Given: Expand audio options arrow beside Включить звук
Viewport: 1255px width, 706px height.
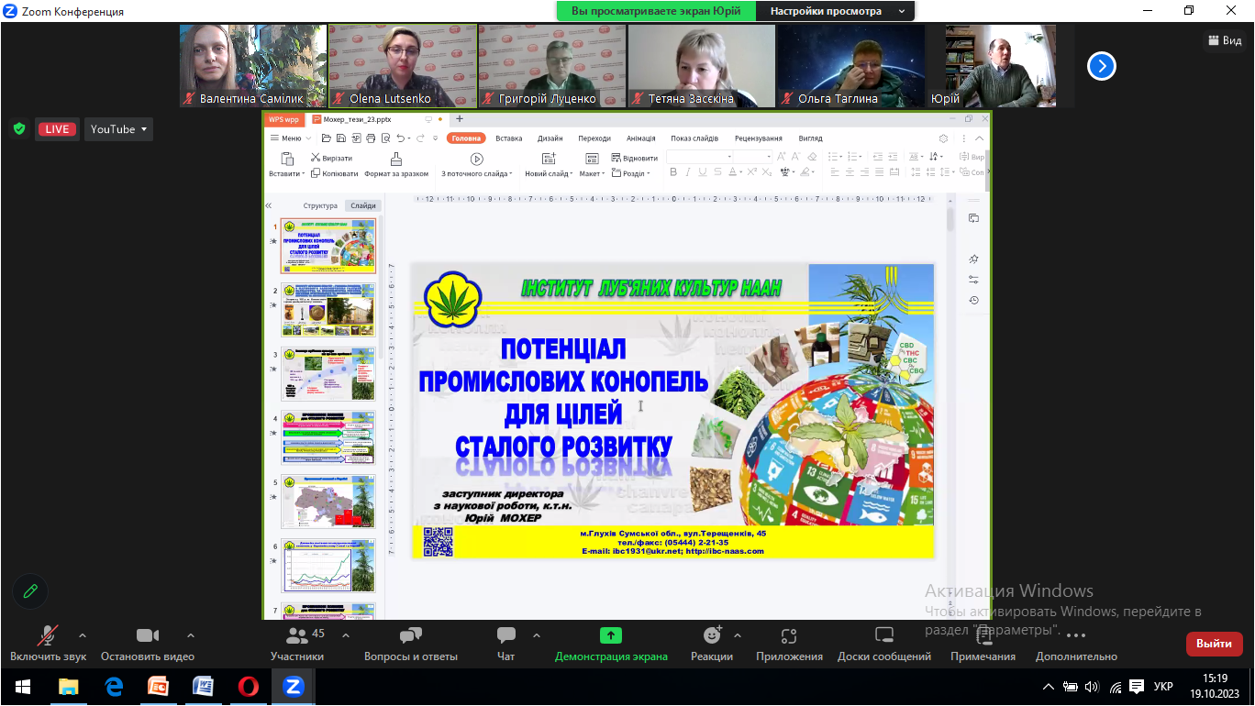Looking at the screenshot, I should [83, 634].
